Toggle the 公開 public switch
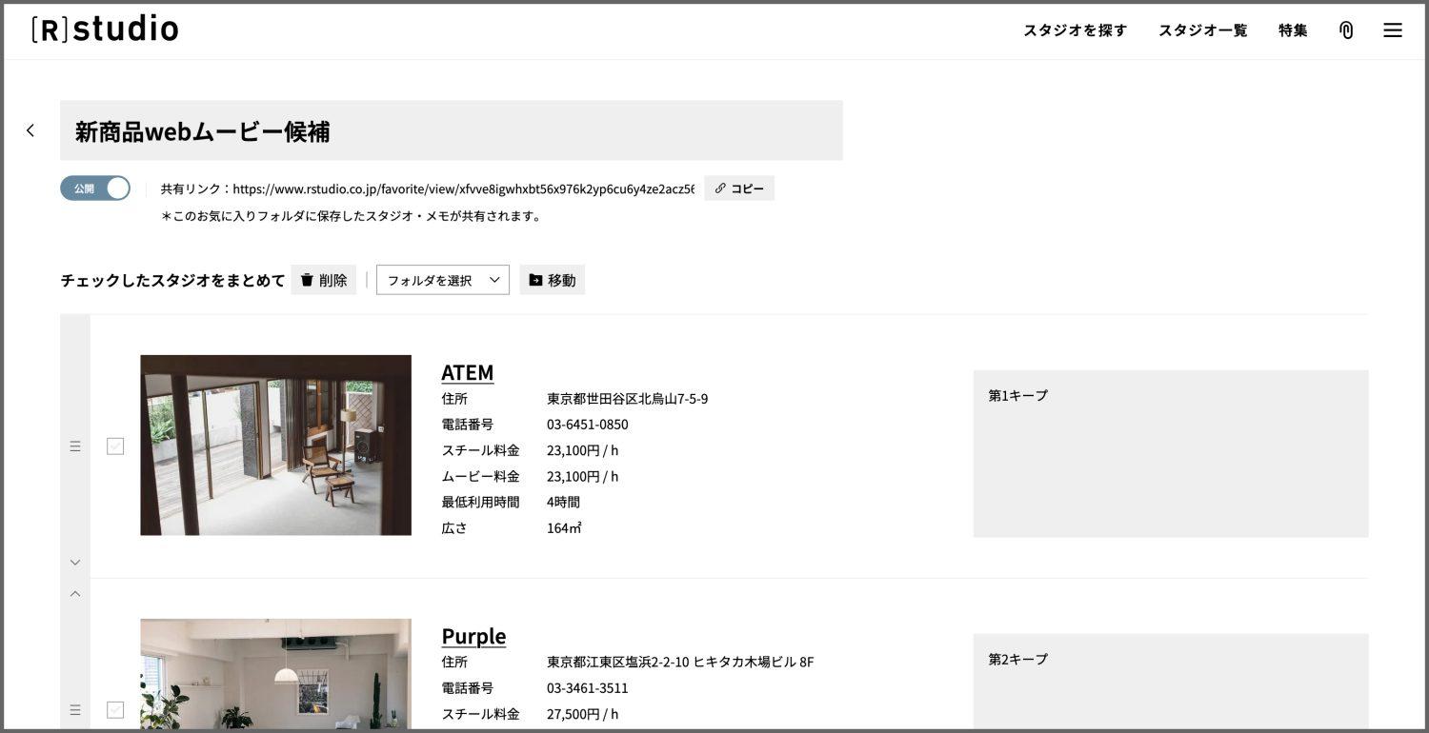Viewport: 1429px width, 733px height. tap(95, 188)
